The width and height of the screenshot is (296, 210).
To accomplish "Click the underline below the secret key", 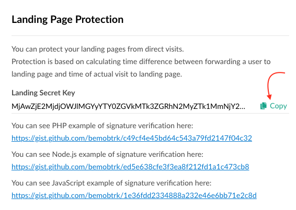I will [x=150, y=113].
